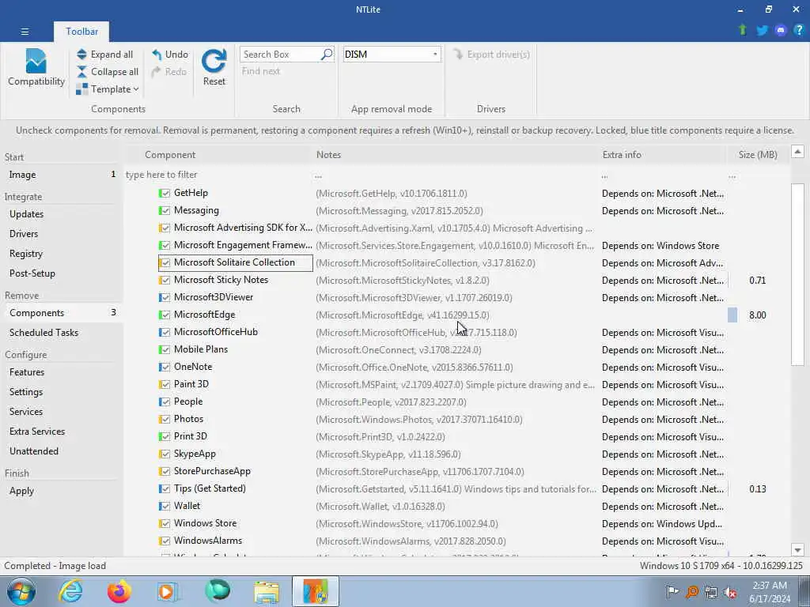This screenshot has width=810, height=607.
Task: Open the Discord link icon
Action: [781, 31]
